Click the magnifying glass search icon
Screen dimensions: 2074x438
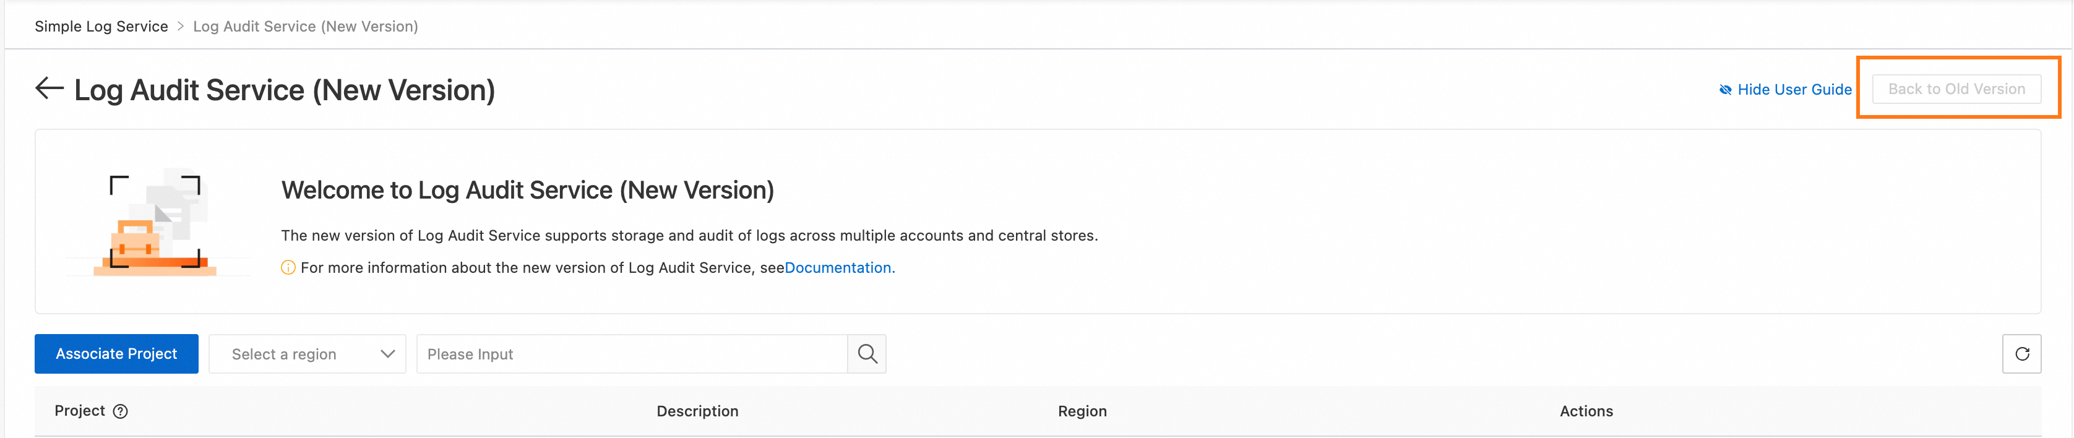coord(866,353)
